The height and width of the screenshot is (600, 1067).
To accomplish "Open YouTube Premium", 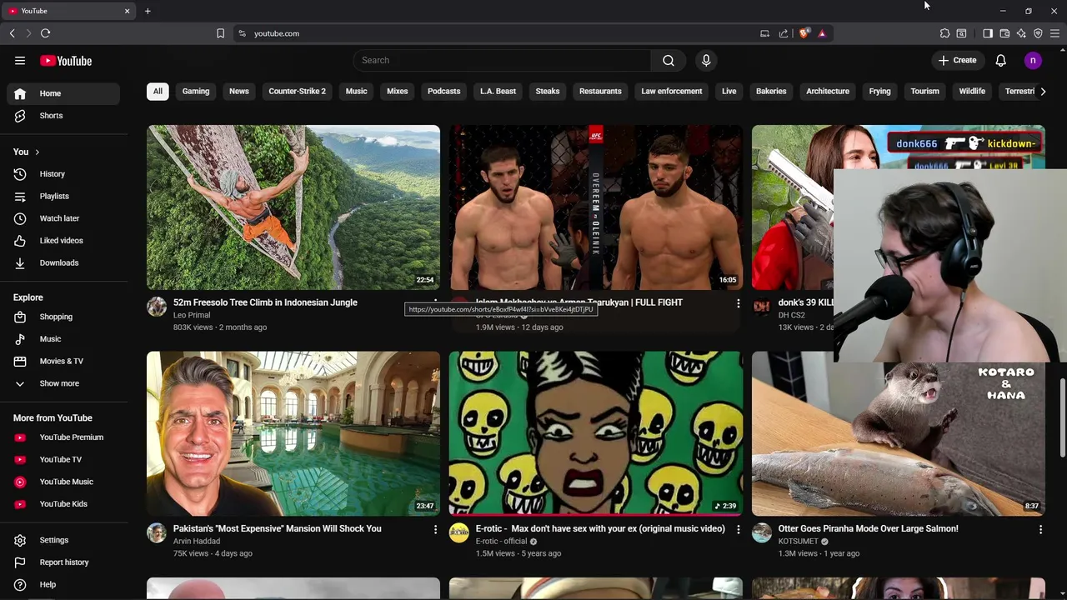I will click(x=63, y=437).
